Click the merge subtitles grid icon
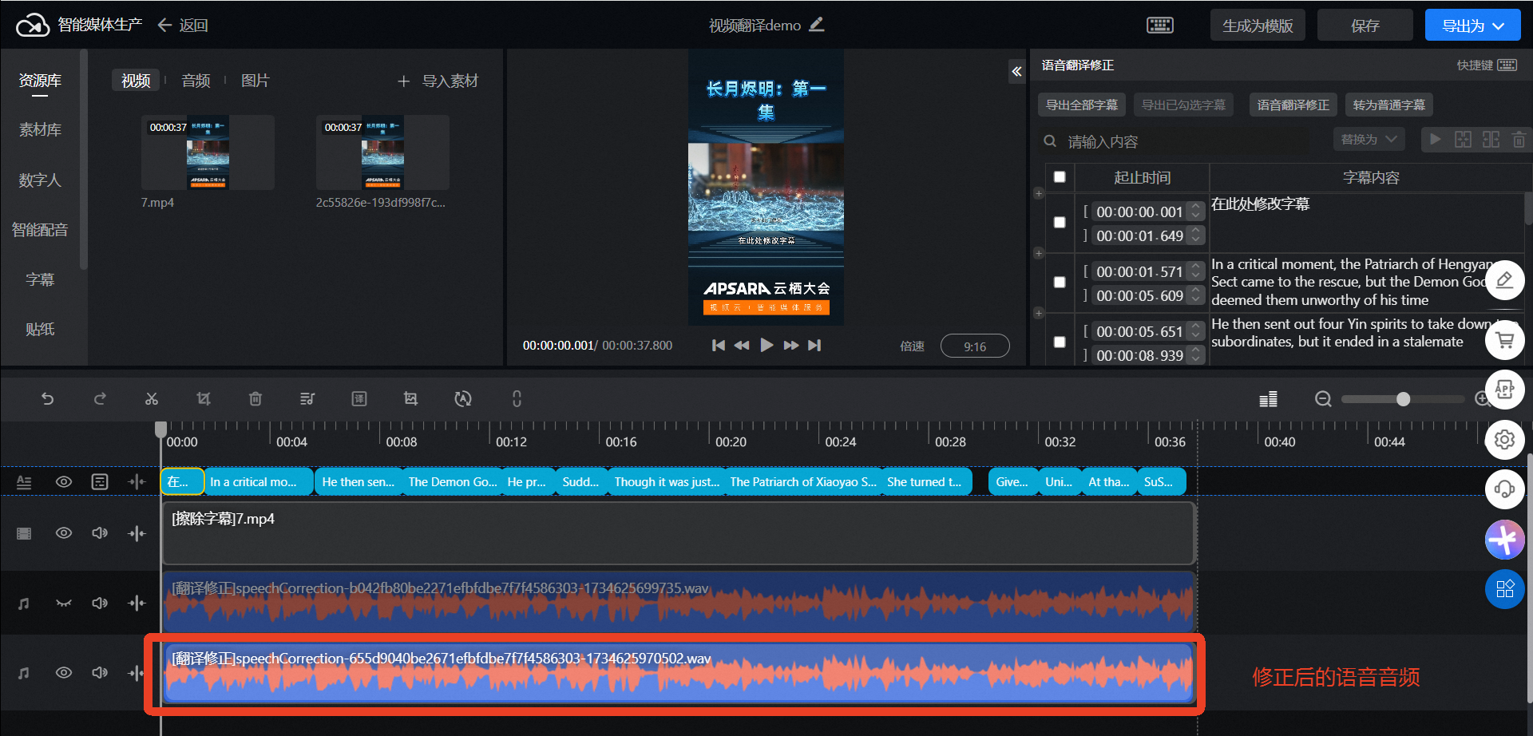This screenshot has width=1533, height=736. click(1463, 140)
